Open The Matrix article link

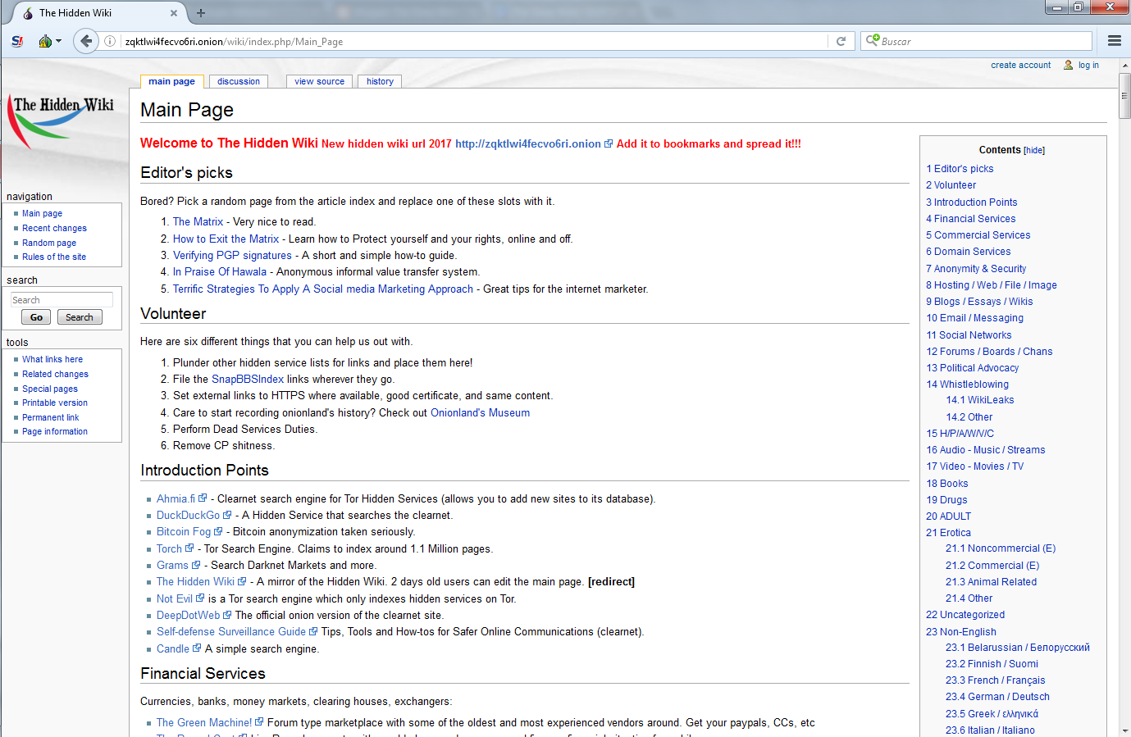pos(198,221)
